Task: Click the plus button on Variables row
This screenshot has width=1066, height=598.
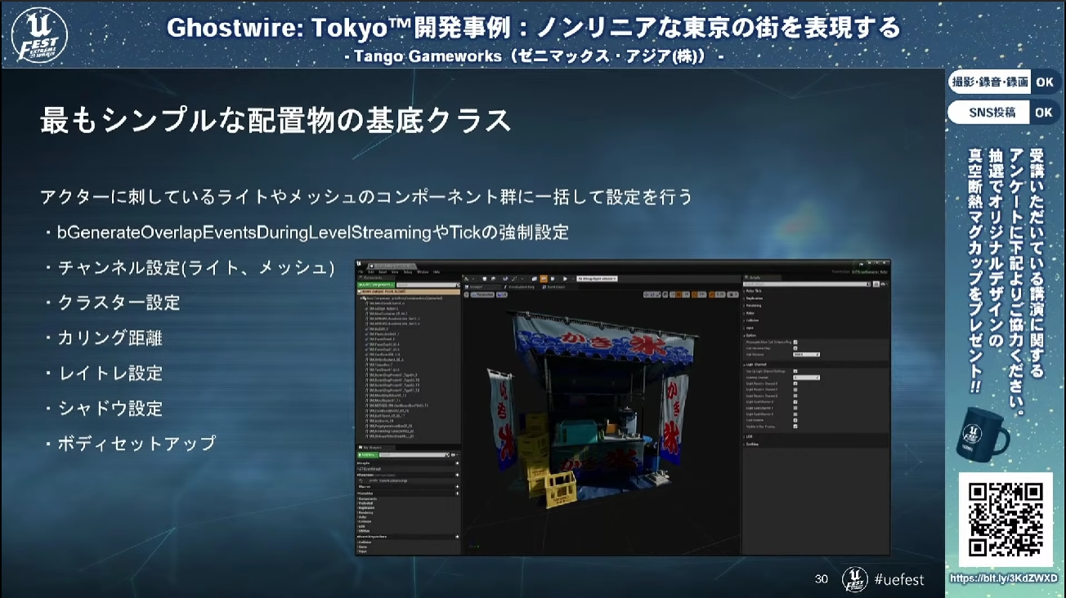Action: click(x=457, y=493)
